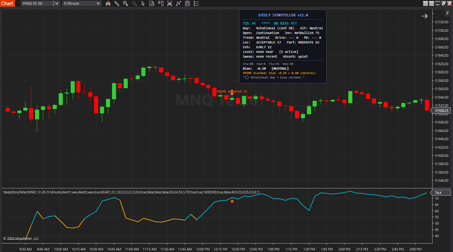Click into the MNQ 12-26 instrument field
The image size is (453, 252).
coord(37,3)
